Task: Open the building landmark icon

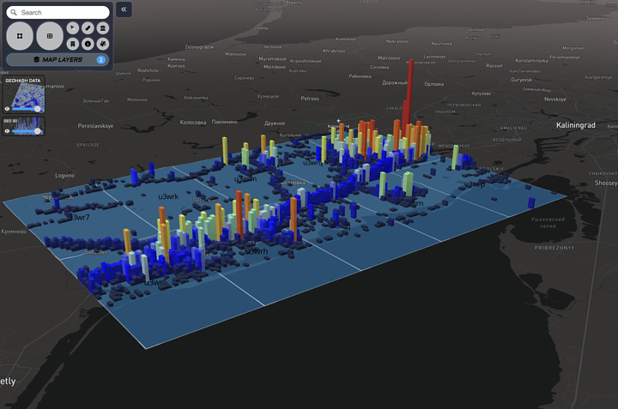Action: 103,28
